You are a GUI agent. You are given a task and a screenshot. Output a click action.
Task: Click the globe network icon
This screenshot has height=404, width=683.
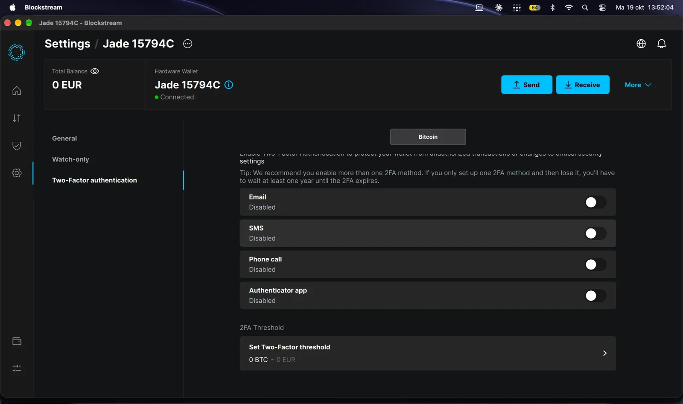(641, 44)
